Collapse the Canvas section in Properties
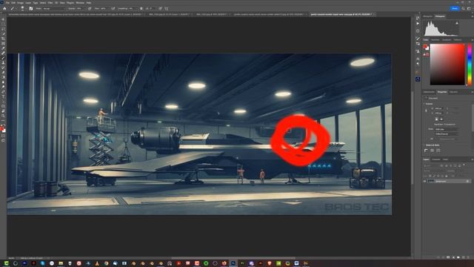Image resolution: width=474 pixels, height=267 pixels. [x=424, y=104]
